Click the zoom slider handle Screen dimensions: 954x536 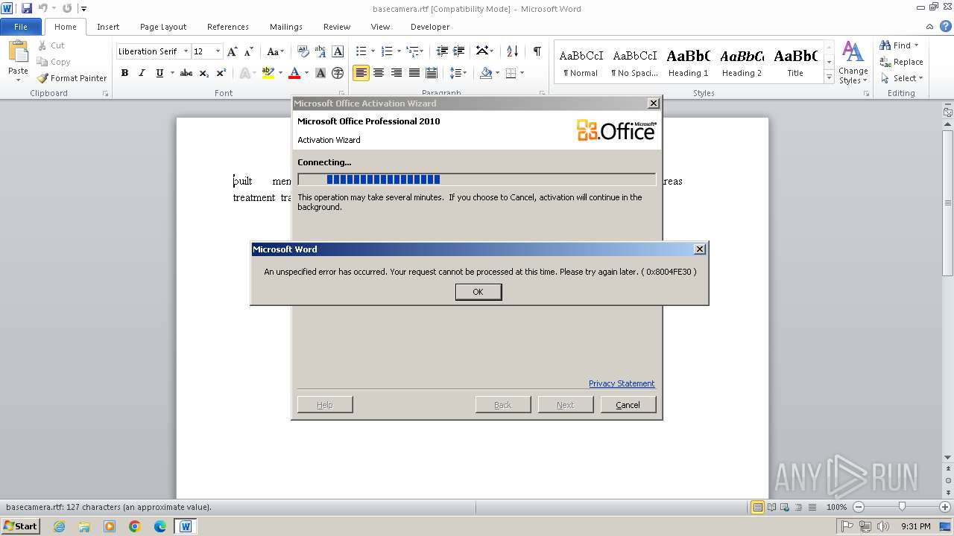902,507
